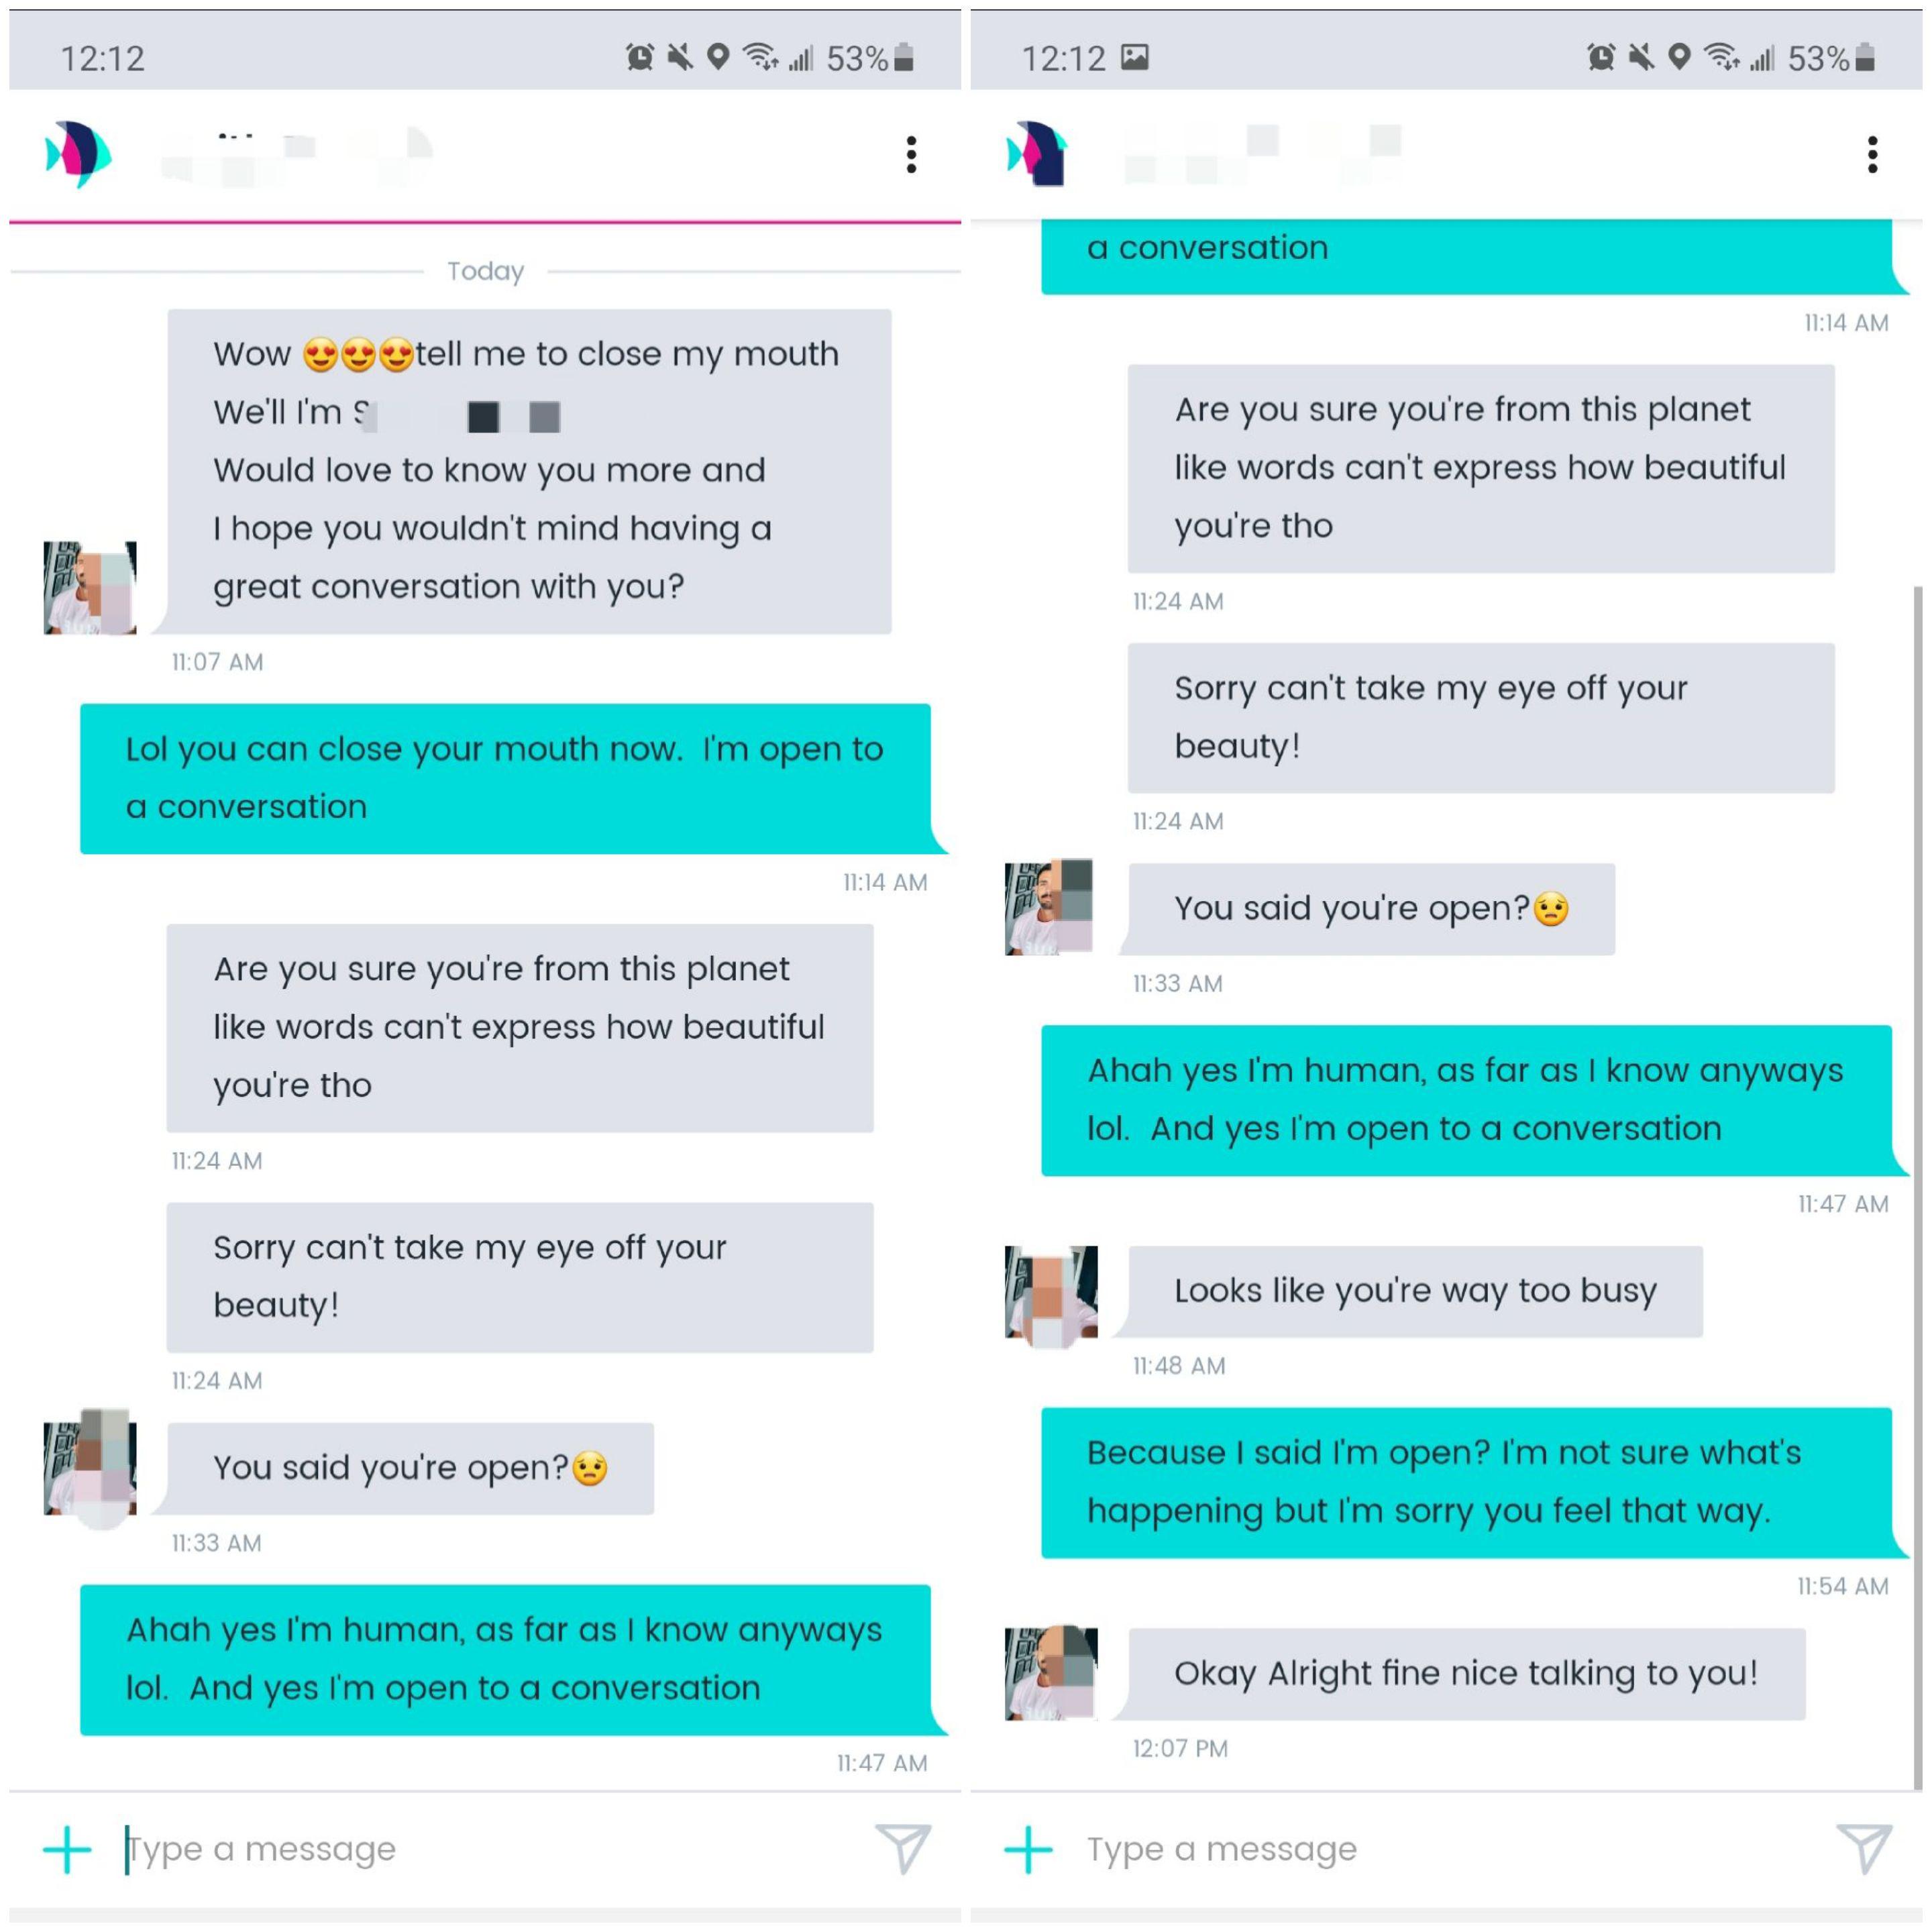Open sender avatar beside 'great conversation' message
This screenshot has width=1932, height=1932.
(x=90, y=588)
